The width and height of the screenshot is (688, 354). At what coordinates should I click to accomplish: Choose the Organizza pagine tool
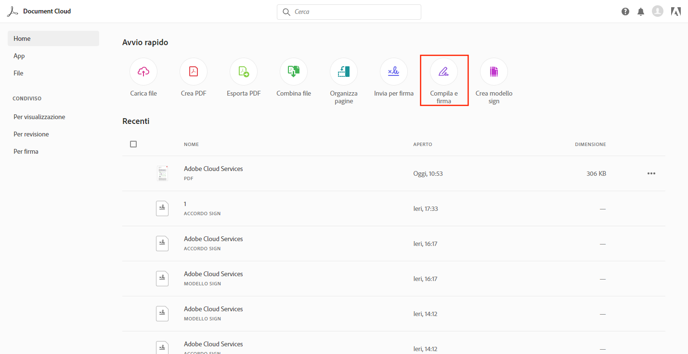[344, 72]
